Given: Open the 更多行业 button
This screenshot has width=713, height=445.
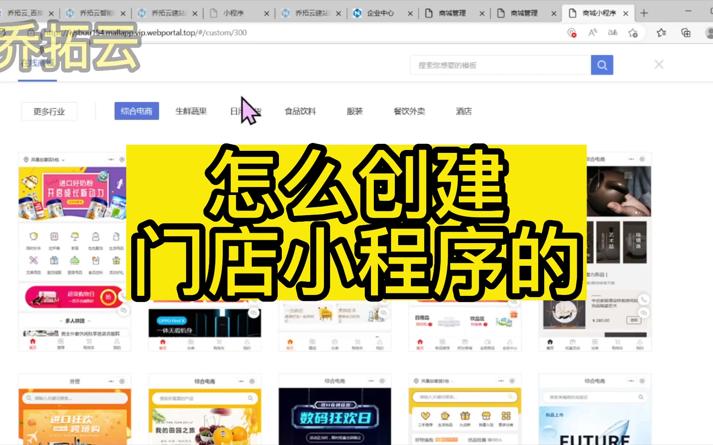Looking at the screenshot, I should click(49, 111).
